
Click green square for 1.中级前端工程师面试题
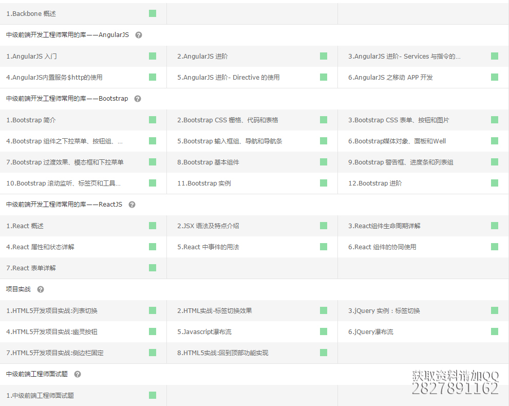pos(153,395)
